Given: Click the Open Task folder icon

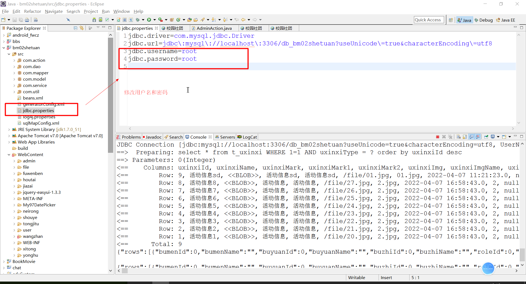Looking at the screenshot, I should (196, 20).
